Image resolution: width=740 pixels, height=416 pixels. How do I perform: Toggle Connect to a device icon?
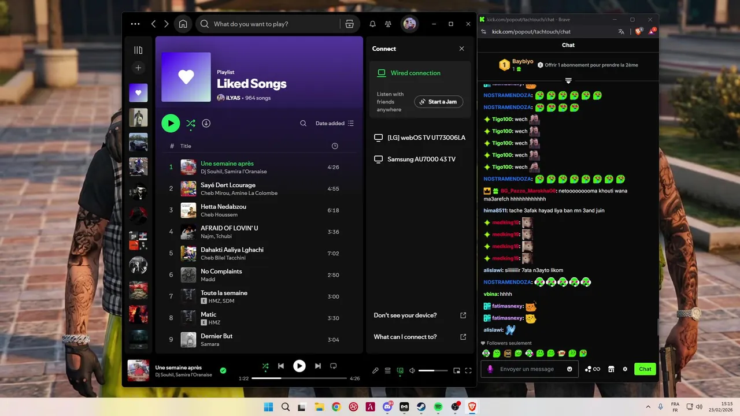(x=400, y=370)
